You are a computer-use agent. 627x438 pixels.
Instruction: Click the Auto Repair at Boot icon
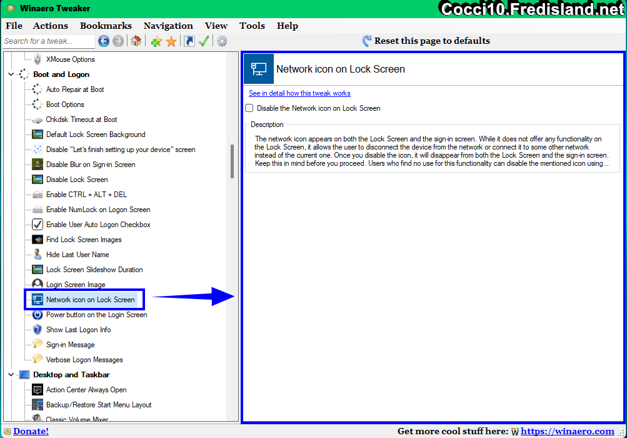coord(37,89)
